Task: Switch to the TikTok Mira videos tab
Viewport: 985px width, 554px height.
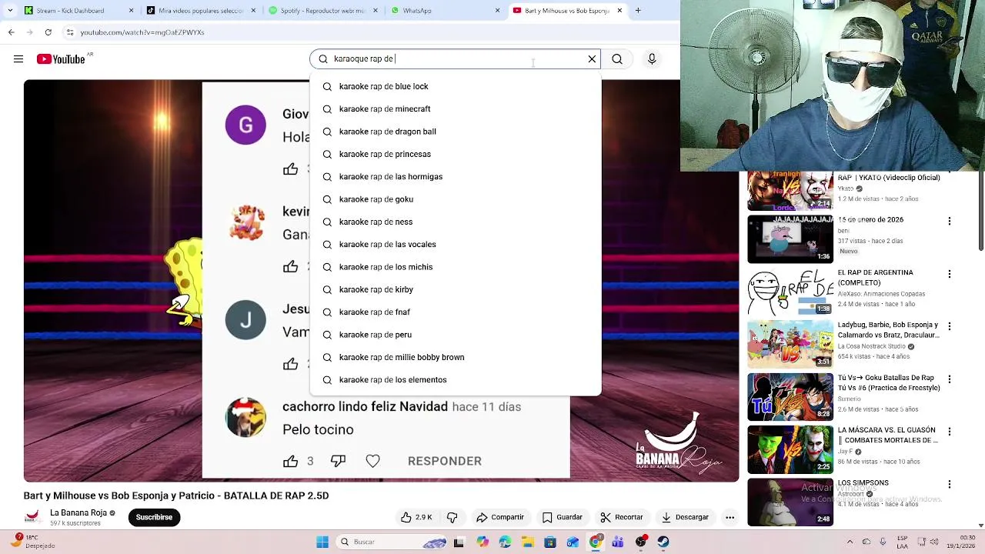Action: (x=200, y=11)
